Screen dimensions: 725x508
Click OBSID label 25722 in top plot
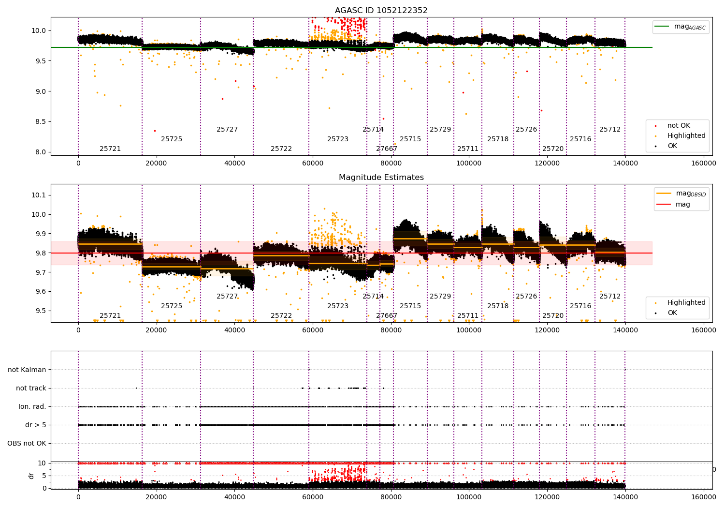281,149
